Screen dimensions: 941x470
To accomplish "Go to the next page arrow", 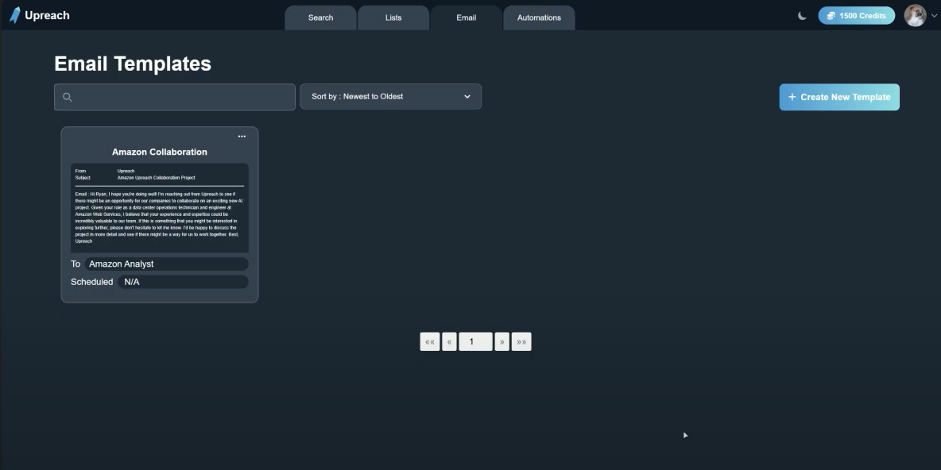I will pos(501,341).
